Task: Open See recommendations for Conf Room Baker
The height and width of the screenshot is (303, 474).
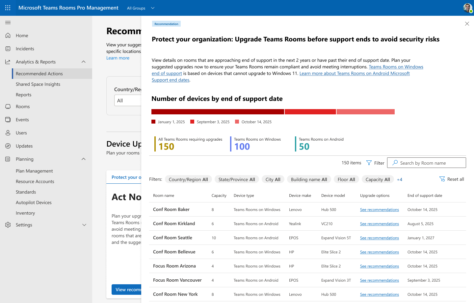Action: pyautogui.click(x=379, y=210)
